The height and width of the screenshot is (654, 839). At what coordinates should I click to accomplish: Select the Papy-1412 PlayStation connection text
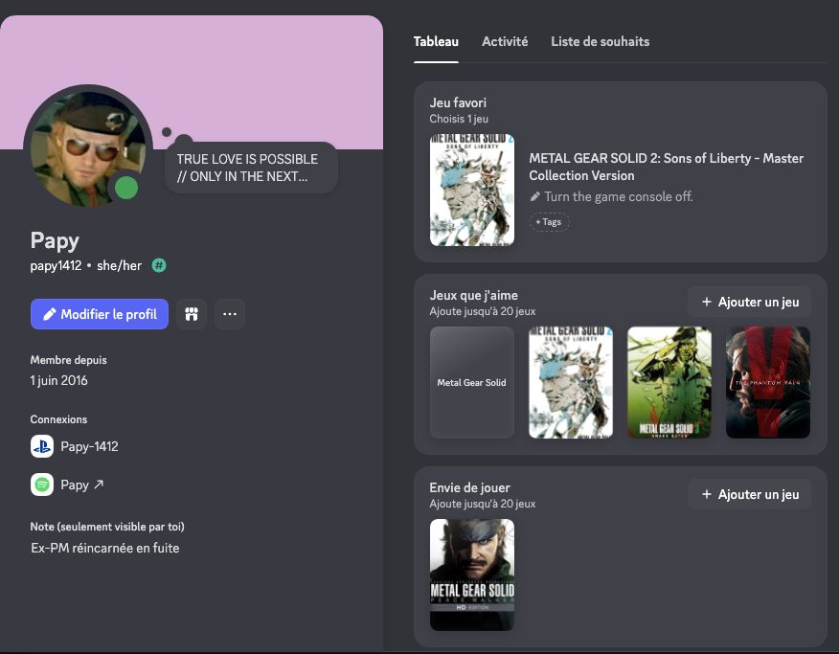pos(89,446)
